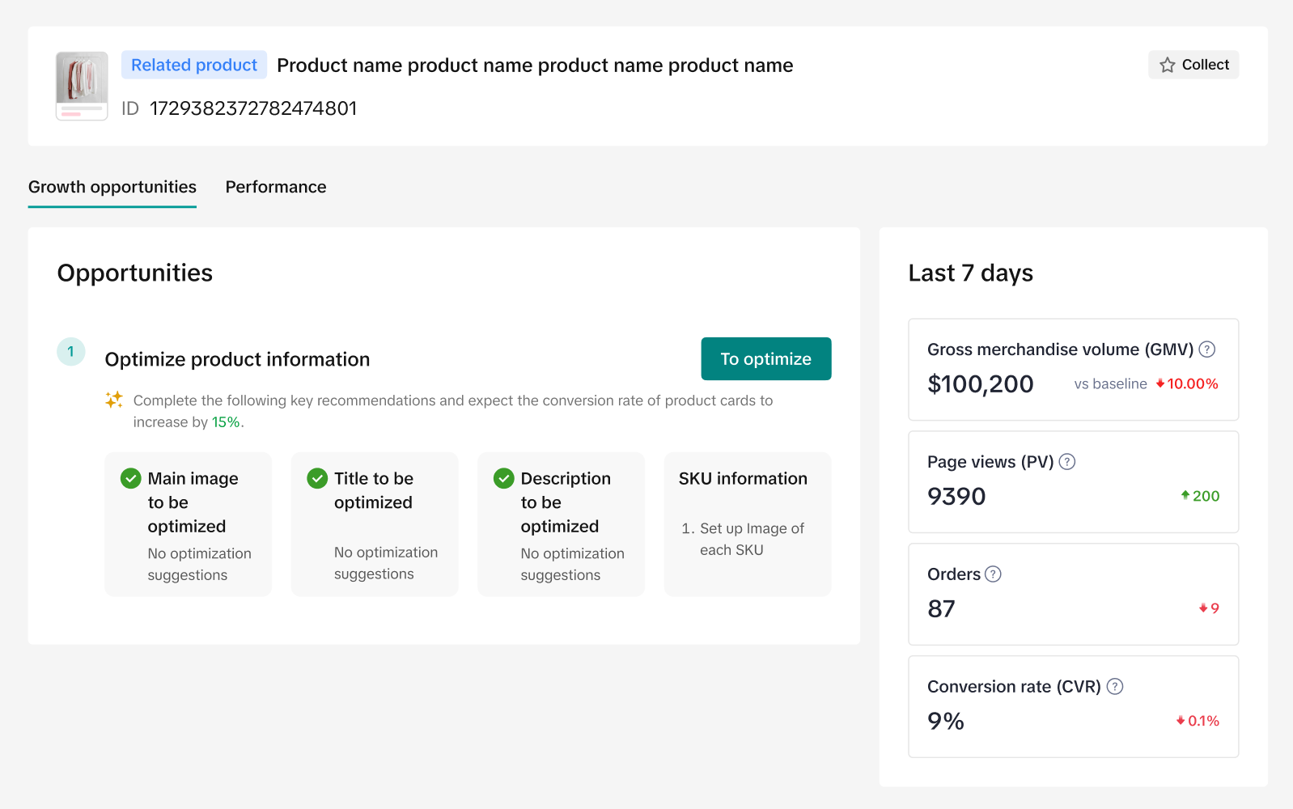Open the product thumbnail image
The image size is (1293, 809).
point(82,86)
